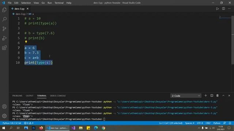Click the VS Code logo in title bar
The height and width of the screenshot is (131, 234).
tap(3, 3)
